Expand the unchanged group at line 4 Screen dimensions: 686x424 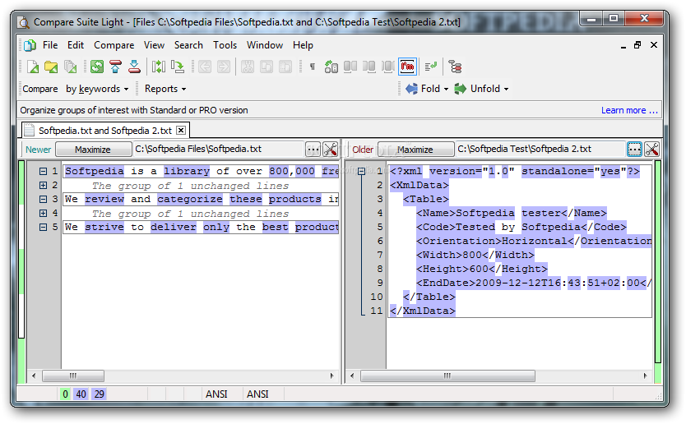tap(43, 214)
